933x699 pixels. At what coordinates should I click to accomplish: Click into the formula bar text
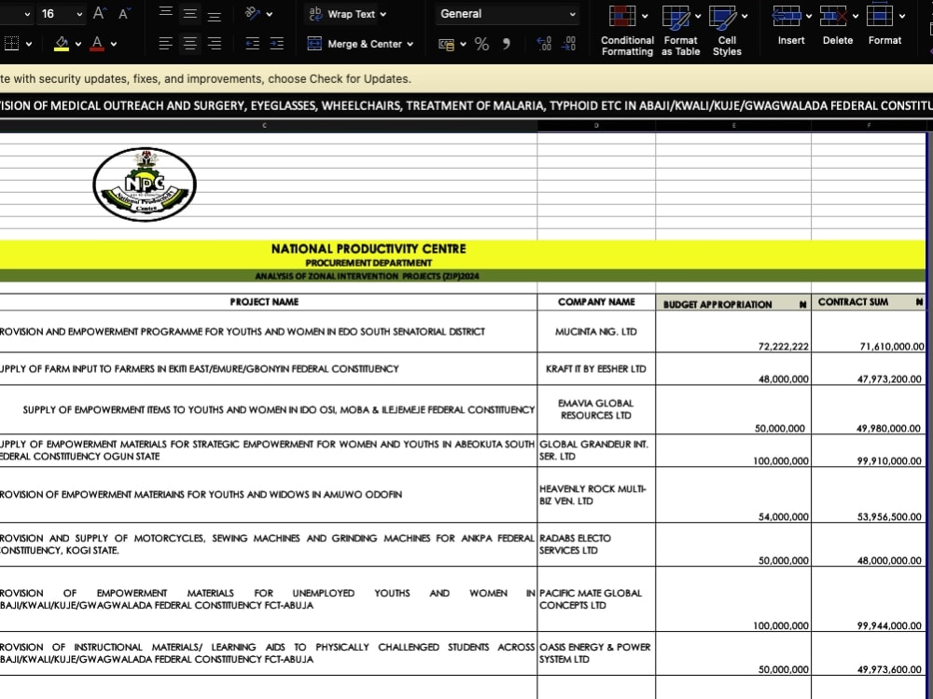466,106
